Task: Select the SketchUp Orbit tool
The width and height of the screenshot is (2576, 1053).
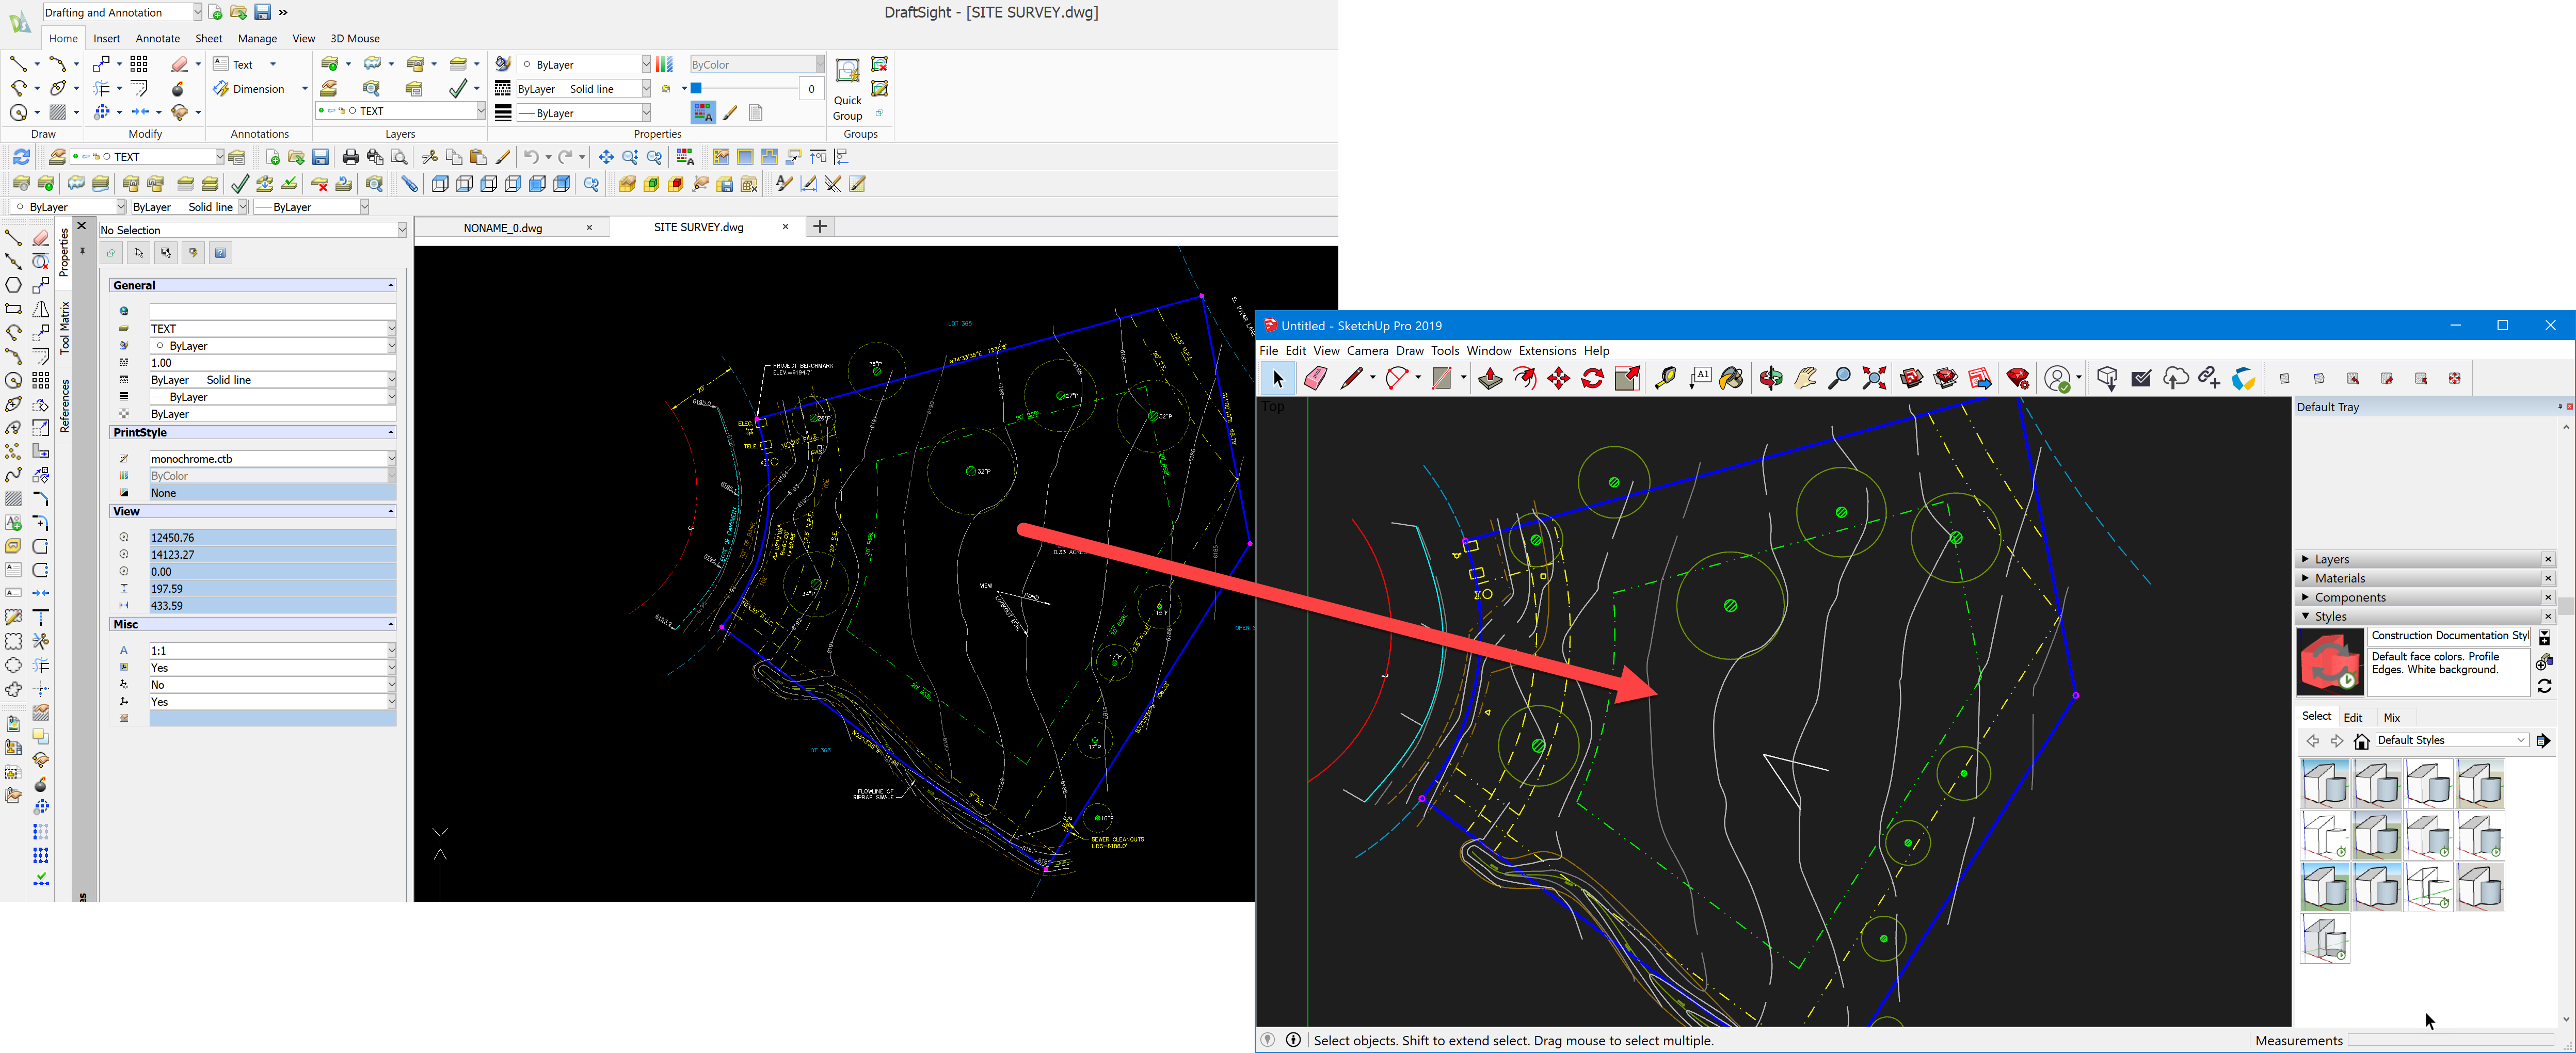Action: point(1771,379)
